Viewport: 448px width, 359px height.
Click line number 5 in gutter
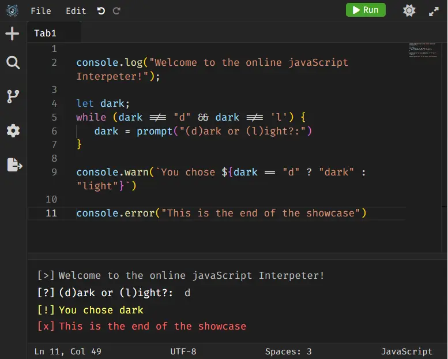click(x=54, y=117)
